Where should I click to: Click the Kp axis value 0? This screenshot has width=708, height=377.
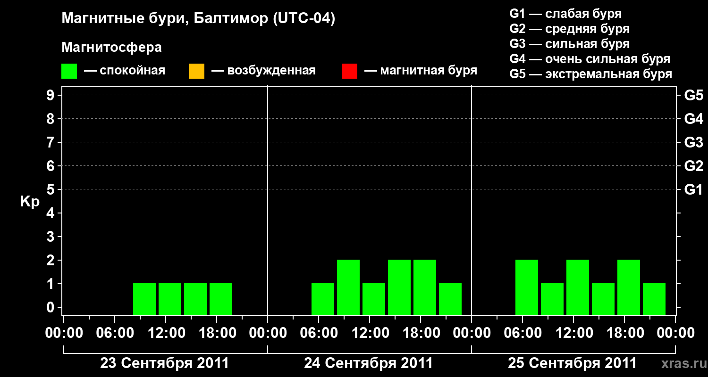coord(51,307)
